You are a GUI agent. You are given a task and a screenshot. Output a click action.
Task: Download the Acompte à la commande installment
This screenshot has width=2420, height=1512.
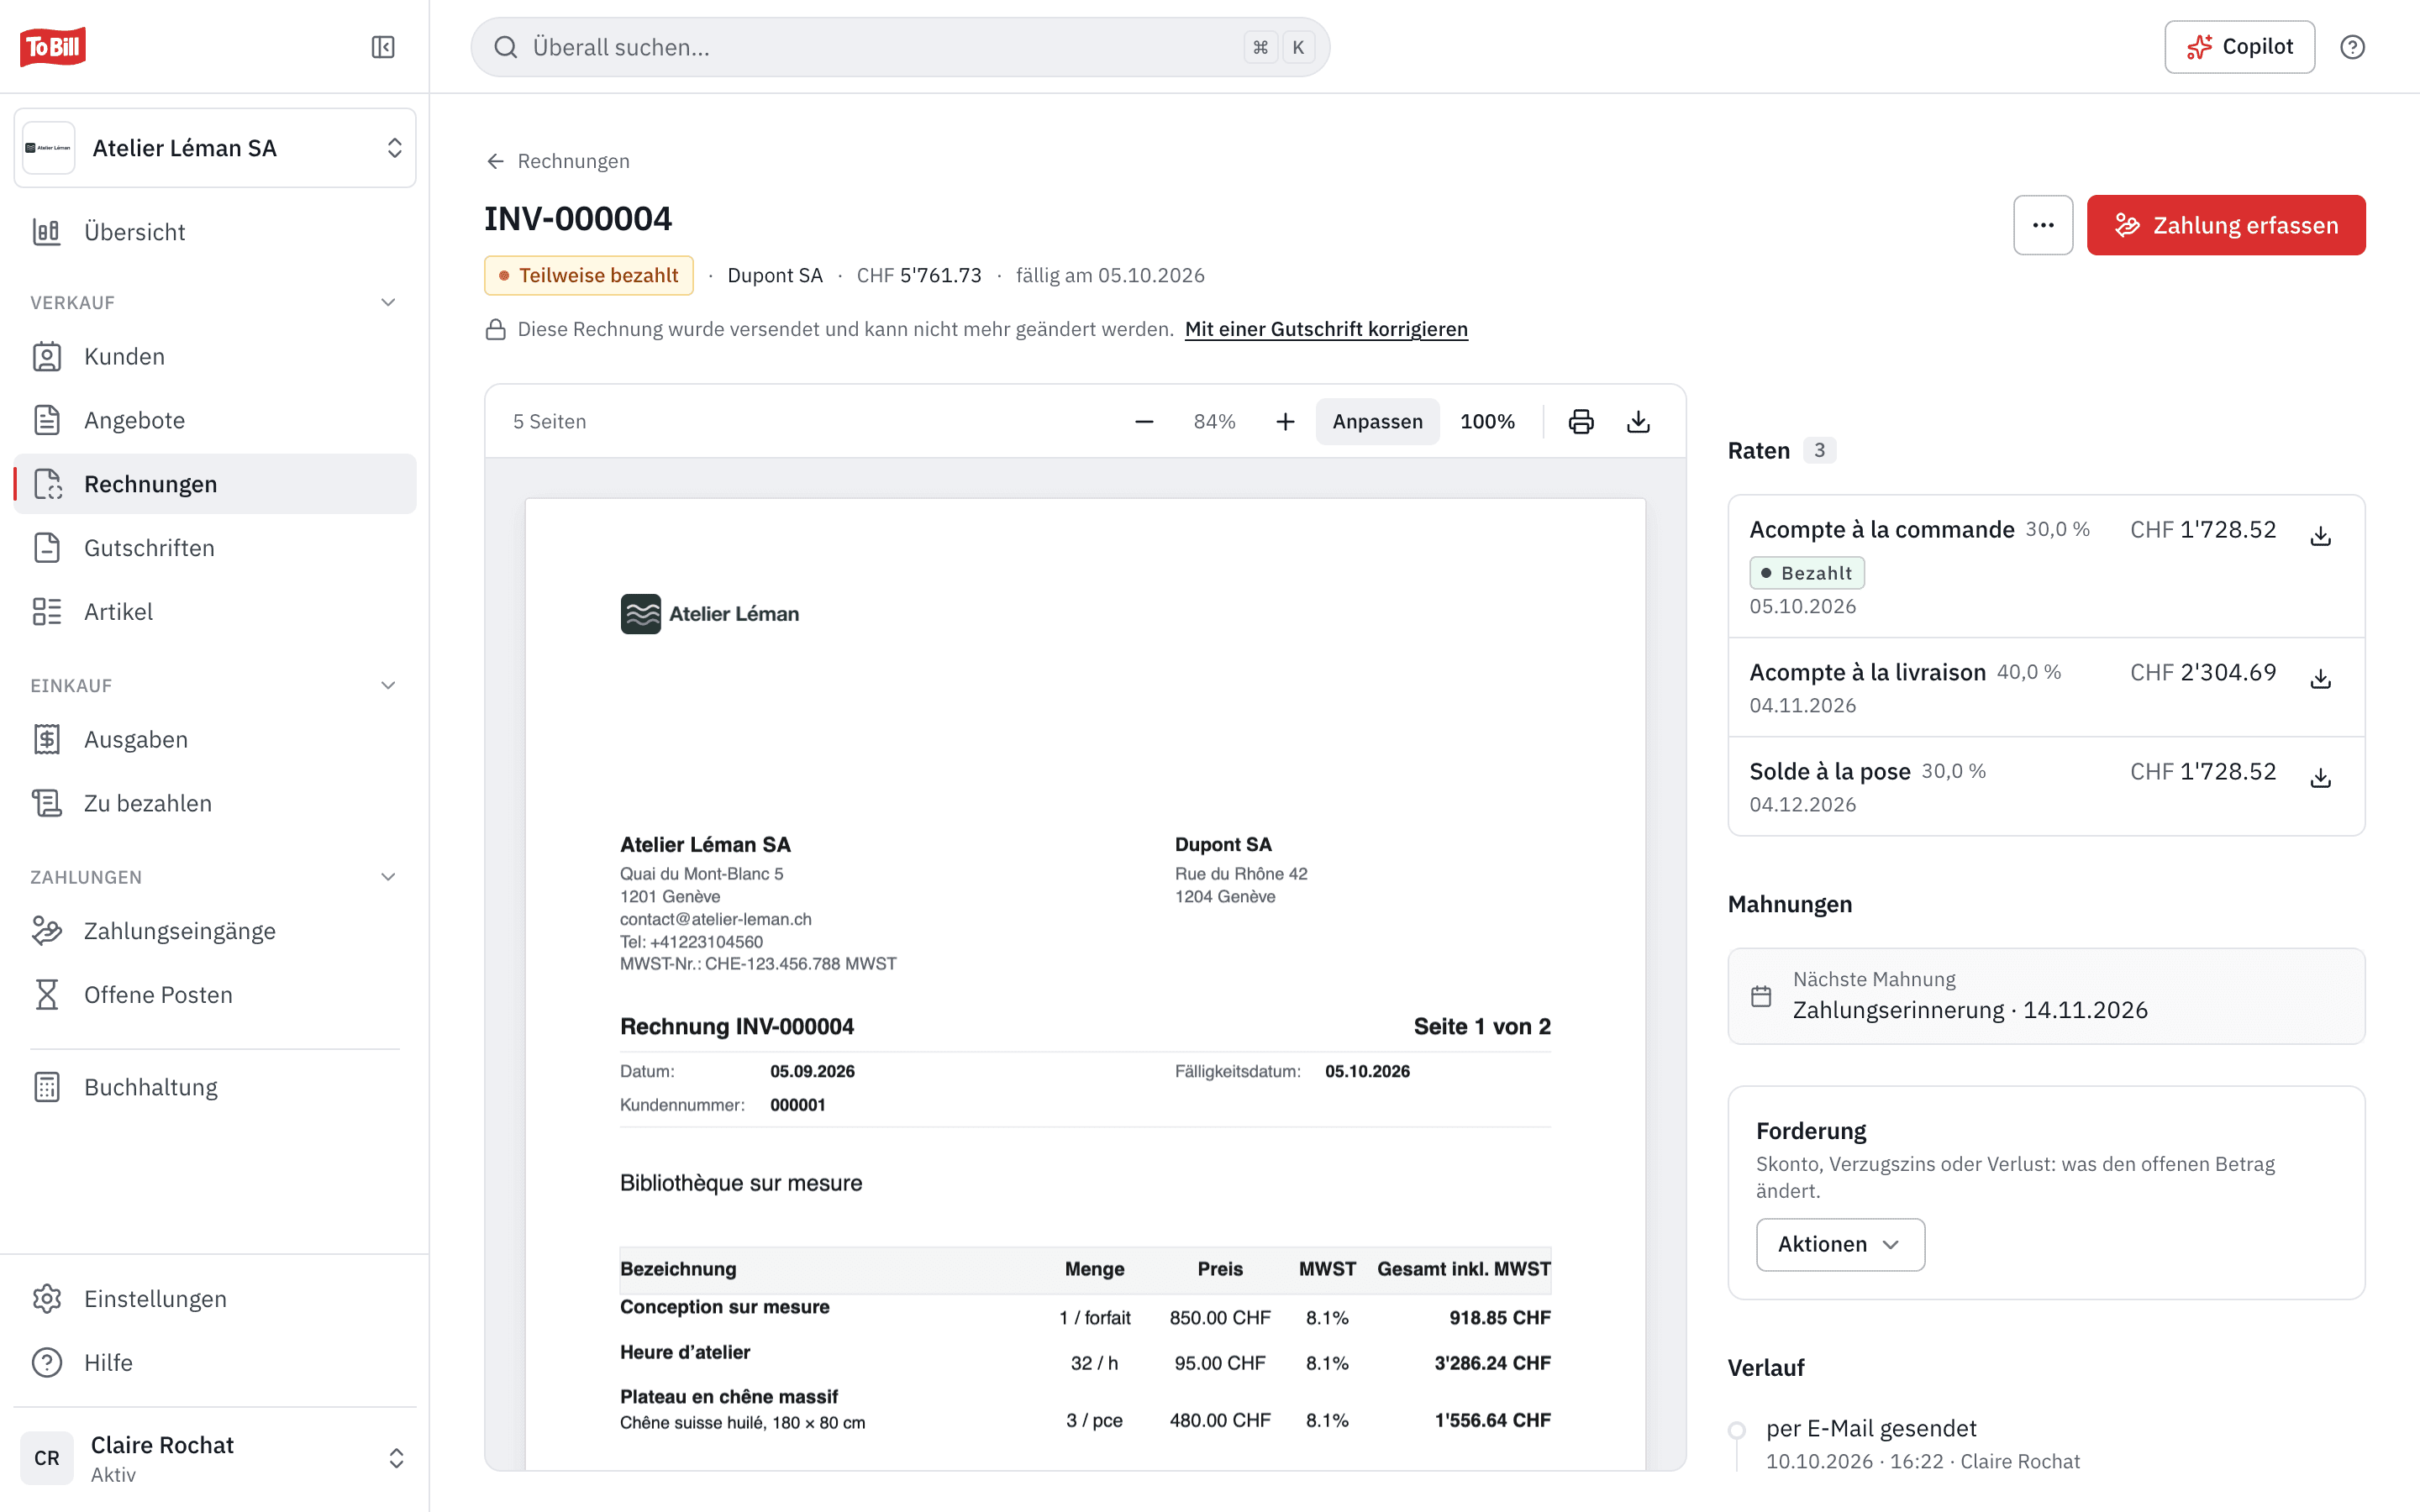pyautogui.click(x=2321, y=536)
